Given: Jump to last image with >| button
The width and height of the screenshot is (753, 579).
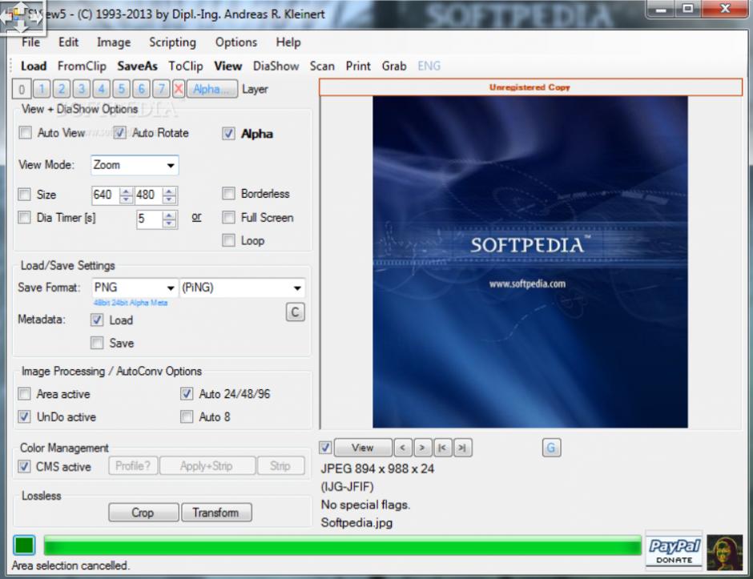Looking at the screenshot, I should click(462, 448).
